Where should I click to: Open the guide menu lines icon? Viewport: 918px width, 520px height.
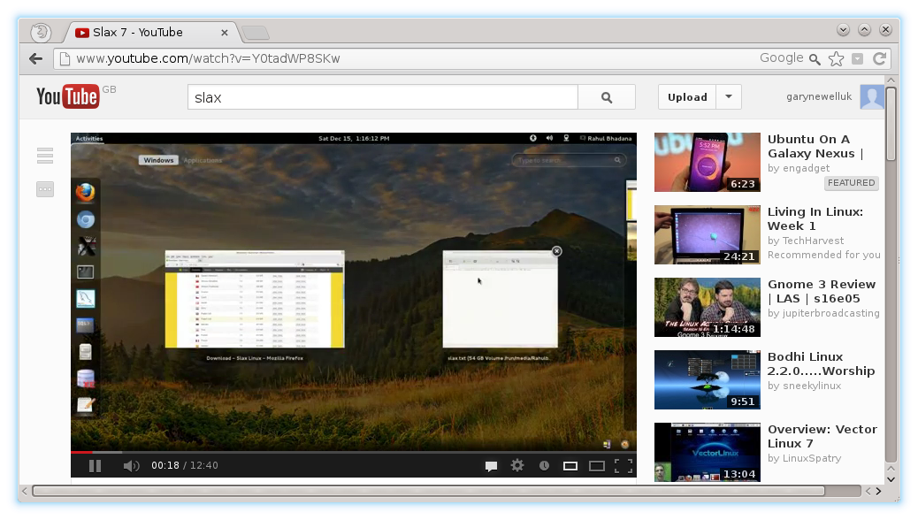[45, 156]
